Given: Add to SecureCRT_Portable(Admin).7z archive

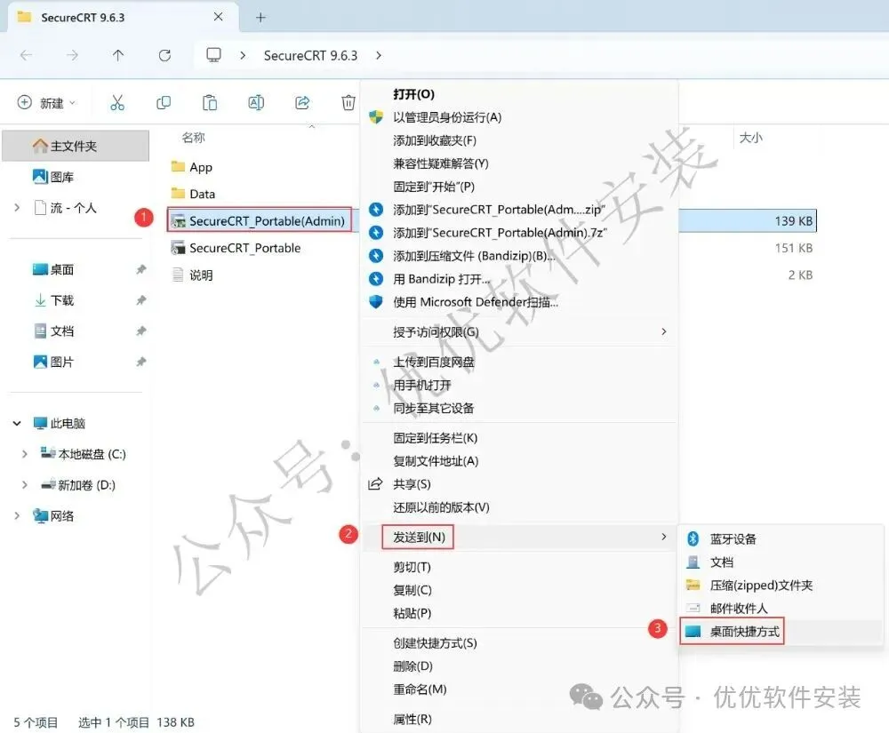Looking at the screenshot, I should (x=500, y=233).
